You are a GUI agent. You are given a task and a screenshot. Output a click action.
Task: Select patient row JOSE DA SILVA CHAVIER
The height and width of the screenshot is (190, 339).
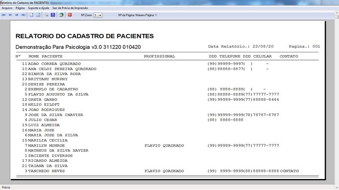[152, 115]
